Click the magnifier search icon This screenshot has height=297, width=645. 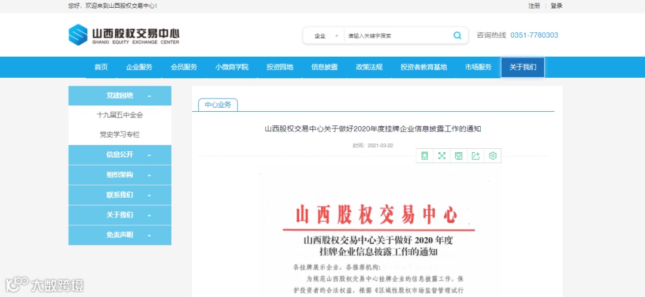(457, 35)
